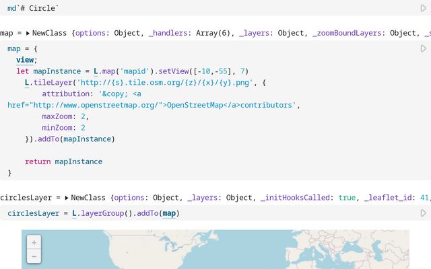Run the md Circle cell
431x269 pixels.
[x=424, y=8]
